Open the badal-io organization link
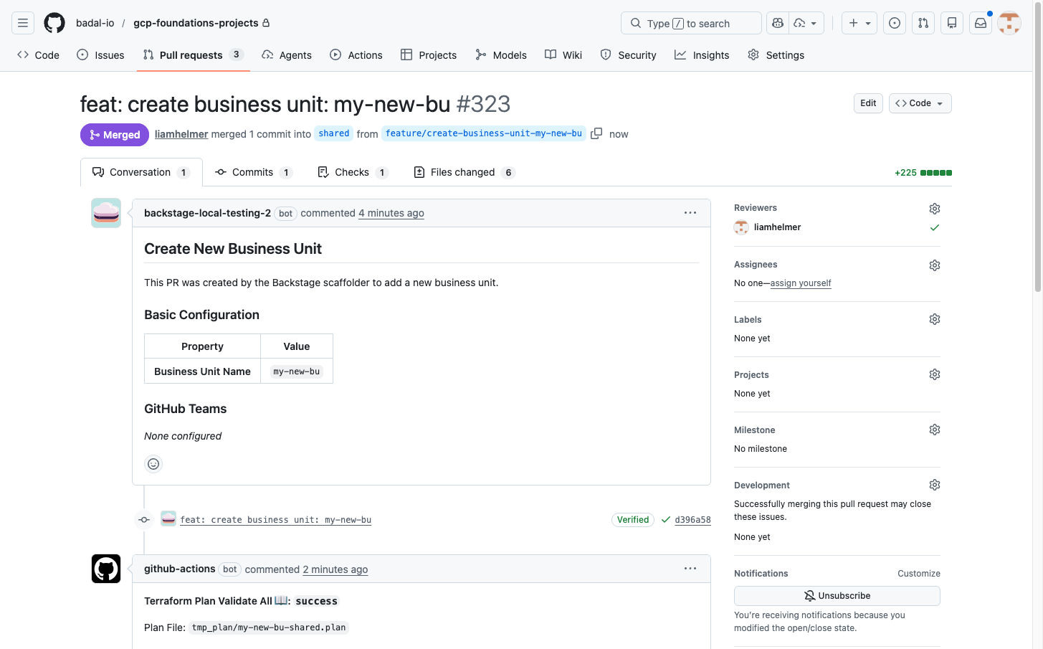 95,23
